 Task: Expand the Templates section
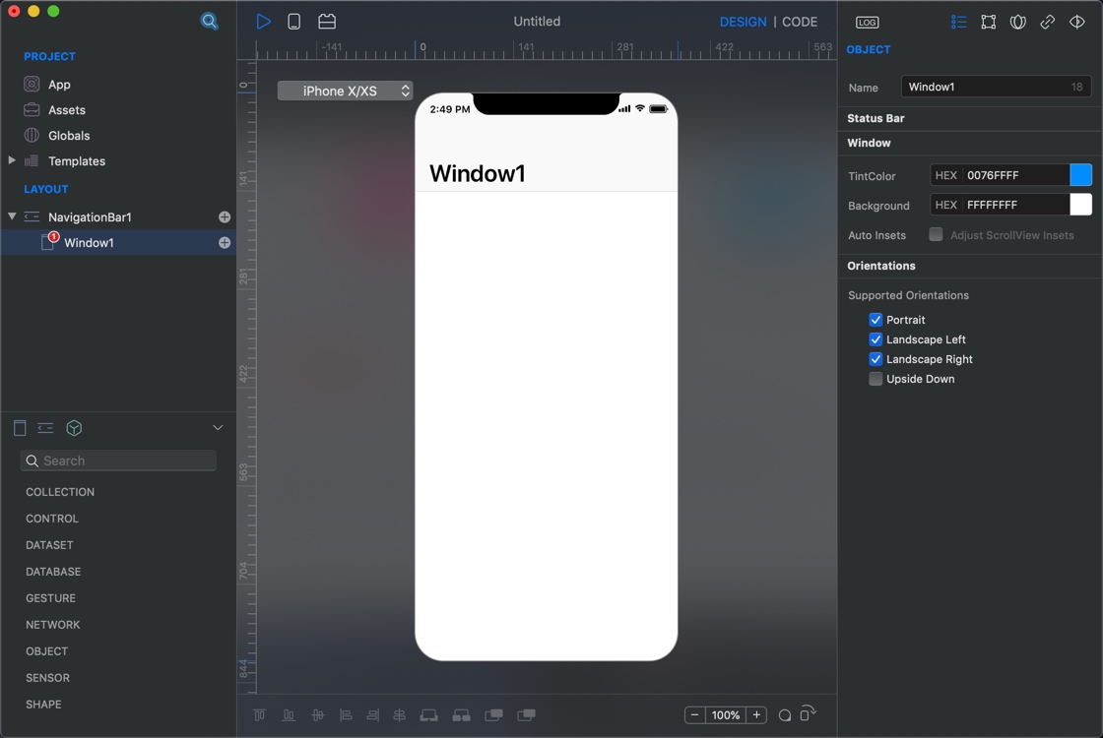(14, 160)
